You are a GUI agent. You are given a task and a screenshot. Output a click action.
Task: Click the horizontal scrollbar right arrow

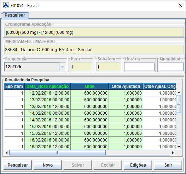pos(173,153)
